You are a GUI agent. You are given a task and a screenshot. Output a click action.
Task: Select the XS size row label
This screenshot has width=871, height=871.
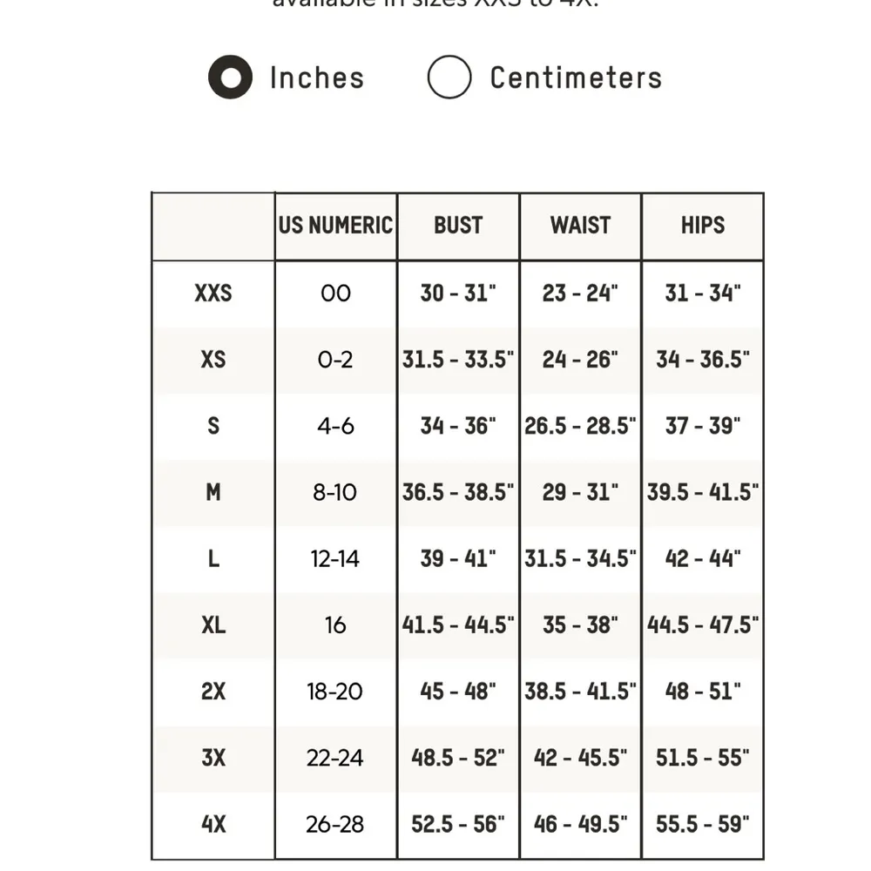pos(213,360)
